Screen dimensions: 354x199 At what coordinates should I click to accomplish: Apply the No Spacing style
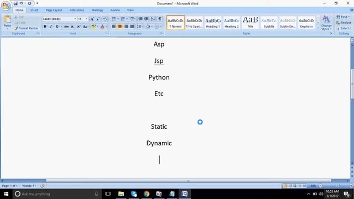pyautogui.click(x=194, y=23)
